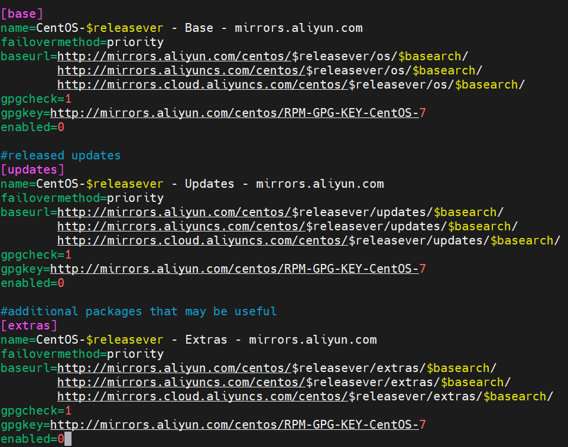Image resolution: width=568 pixels, height=447 pixels.
Task: Click 'gpgcheck=1' in the extras section
Action: point(36,410)
